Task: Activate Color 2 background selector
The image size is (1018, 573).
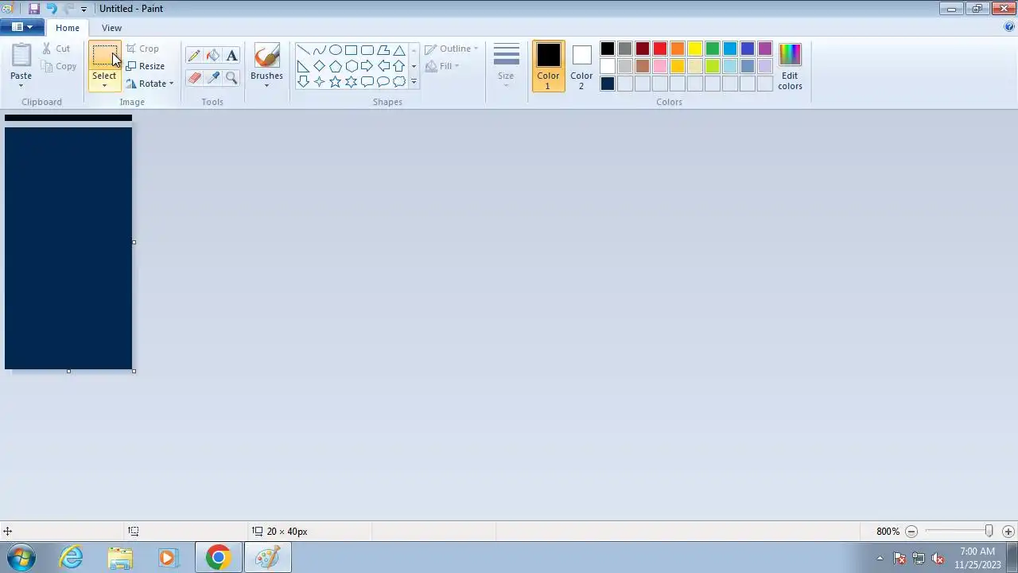Action: (581, 66)
